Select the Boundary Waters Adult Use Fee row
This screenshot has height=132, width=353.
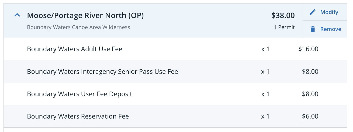(x=175, y=49)
